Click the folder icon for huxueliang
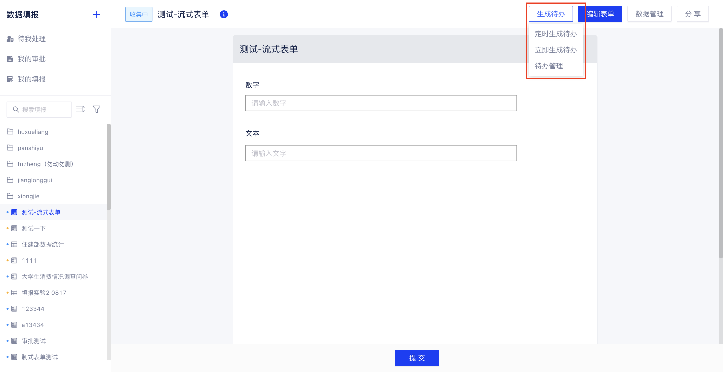This screenshot has height=372, width=723. coord(10,131)
